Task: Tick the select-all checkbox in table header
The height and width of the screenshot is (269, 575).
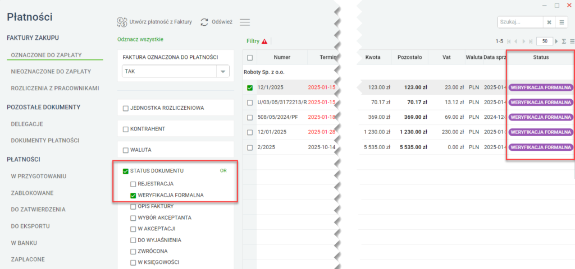Action: pos(250,58)
